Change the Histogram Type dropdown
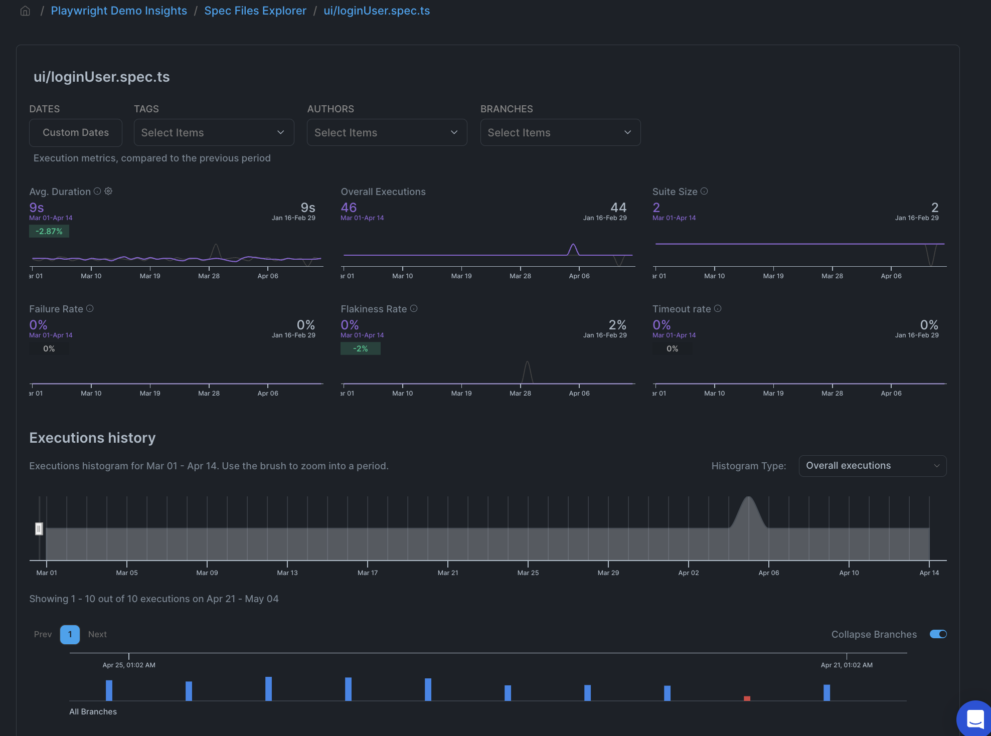Screen dimensions: 991x736 [872, 466]
